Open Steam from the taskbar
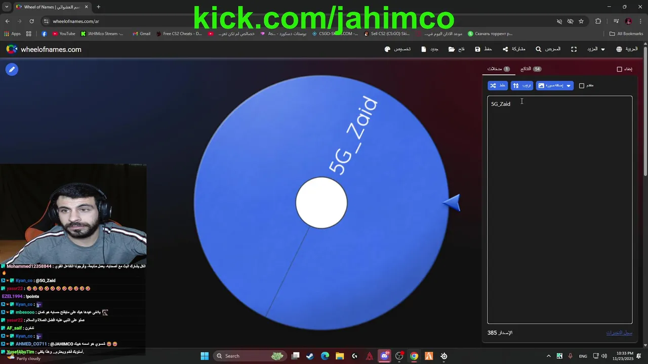Screen dimensions: 648x364 pyautogui.click(x=310, y=356)
